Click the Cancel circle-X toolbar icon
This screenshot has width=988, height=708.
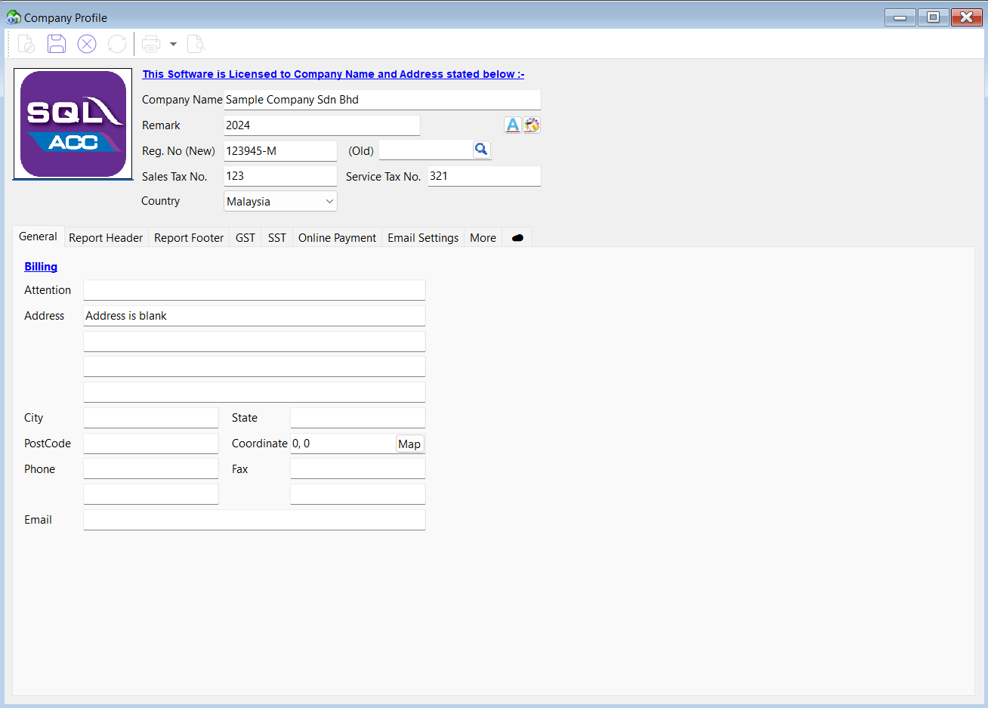[x=87, y=44]
